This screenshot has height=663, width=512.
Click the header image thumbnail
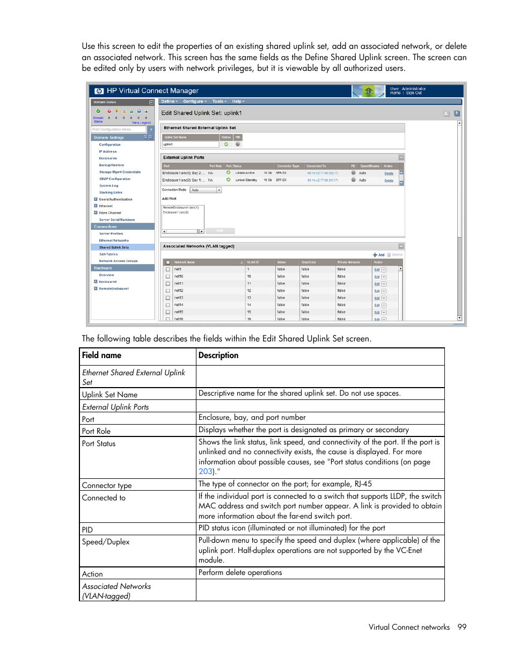coord(369,91)
